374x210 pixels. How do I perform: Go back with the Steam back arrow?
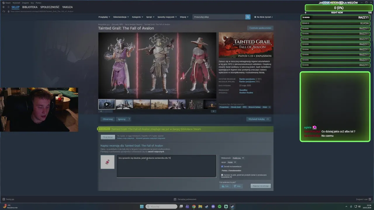(x=4, y=7)
